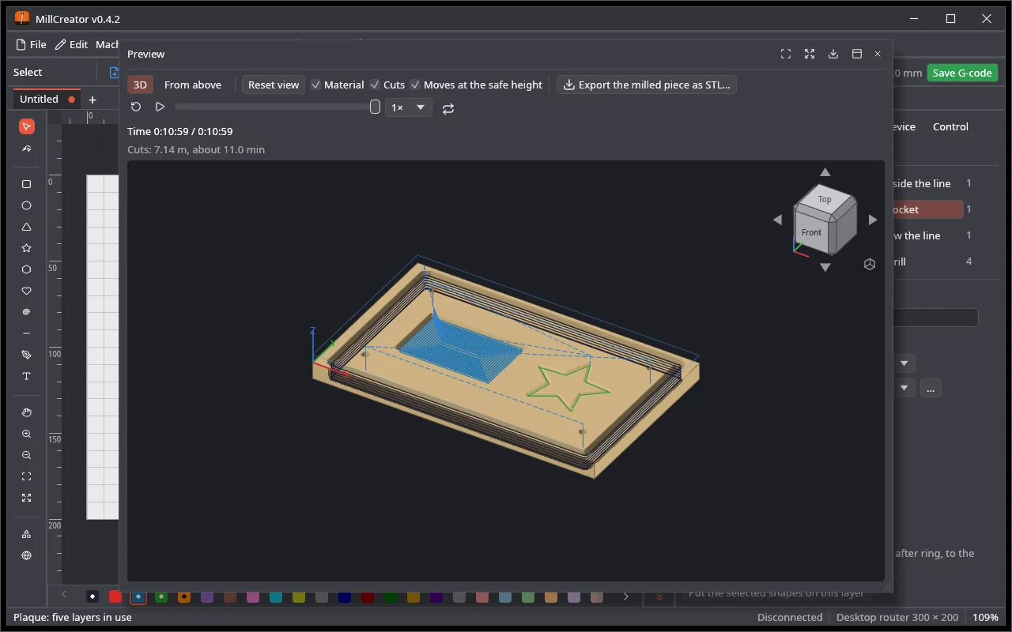Open the ellipsis options beside the dropdown

tap(931, 388)
